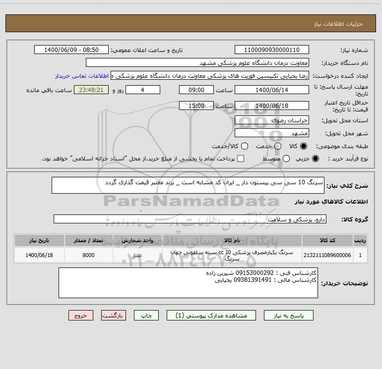Screen dimensions: 382x369
Task: Click the remaining days field showing 4
Action: click(x=143, y=90)
